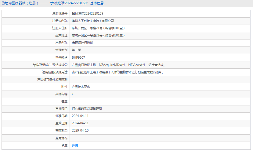Viewport: 253px width, 151px height.
Task: Click the 适用范围/预期用途 description text
Action: pyautogui.click(x=118, y=72)
